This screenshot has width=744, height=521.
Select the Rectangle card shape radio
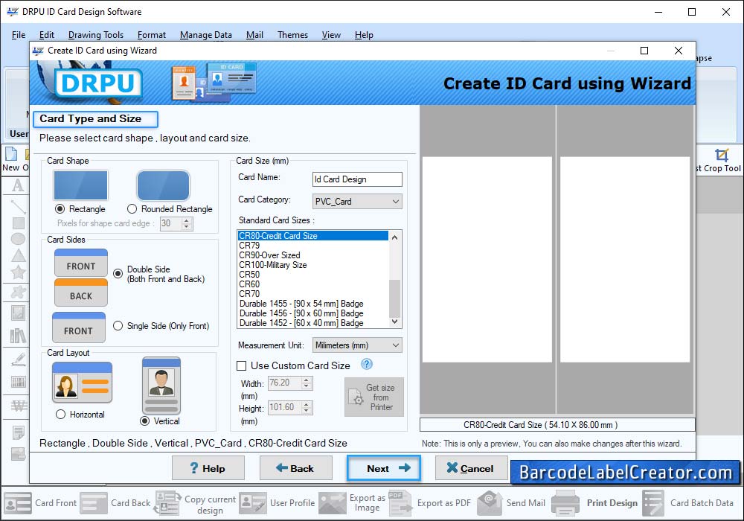(60, 209)
